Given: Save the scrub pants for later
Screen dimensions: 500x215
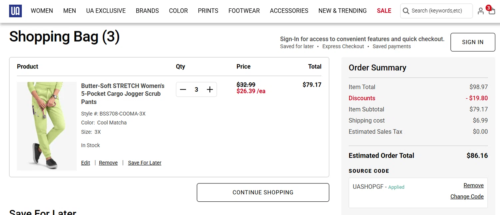Looking at the screenshot, I should [145, 163].
